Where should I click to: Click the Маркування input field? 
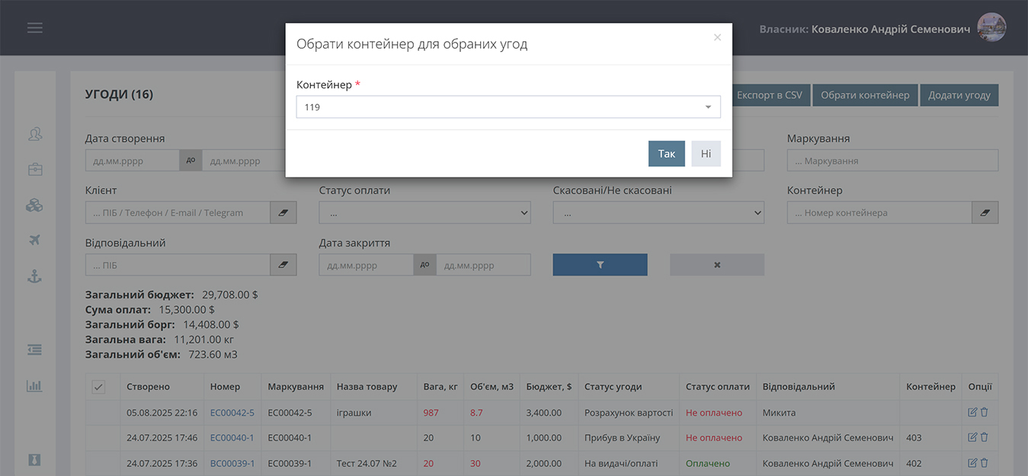pos(892,161)
